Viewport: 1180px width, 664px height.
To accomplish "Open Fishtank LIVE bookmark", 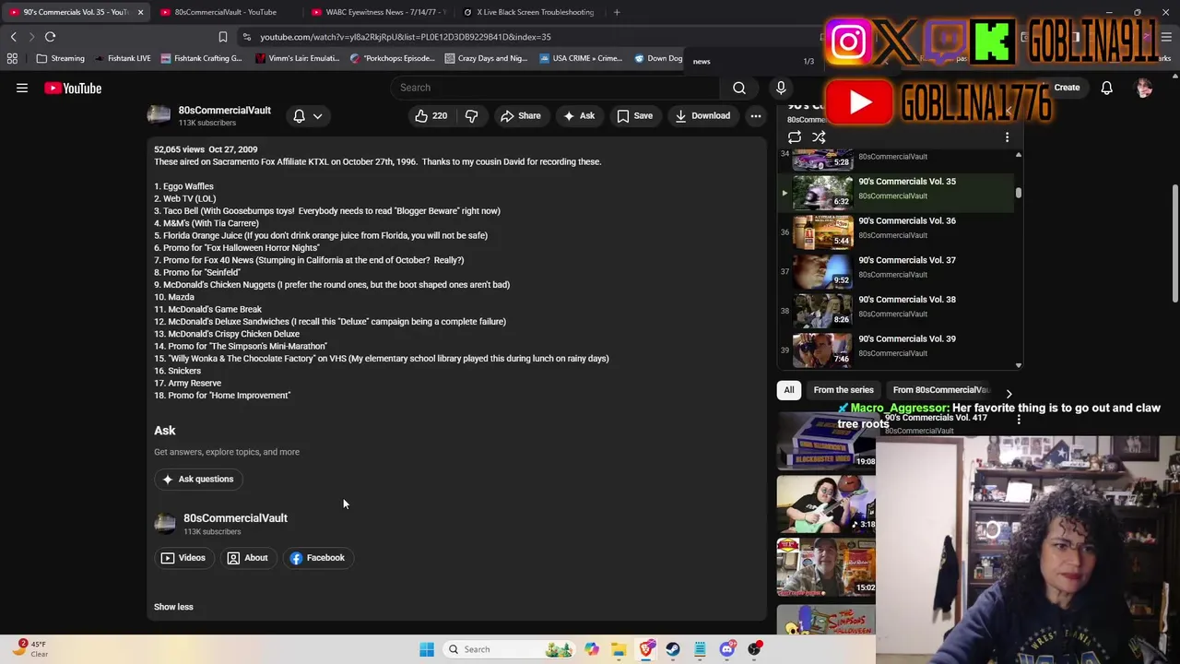I will (122, 58).
